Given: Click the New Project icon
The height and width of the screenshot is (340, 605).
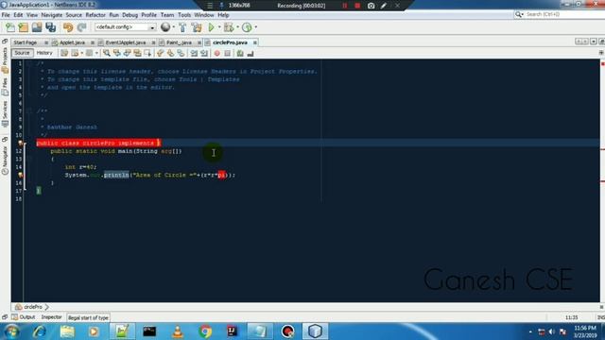Looking at the screenshot, I should (24, 27).
